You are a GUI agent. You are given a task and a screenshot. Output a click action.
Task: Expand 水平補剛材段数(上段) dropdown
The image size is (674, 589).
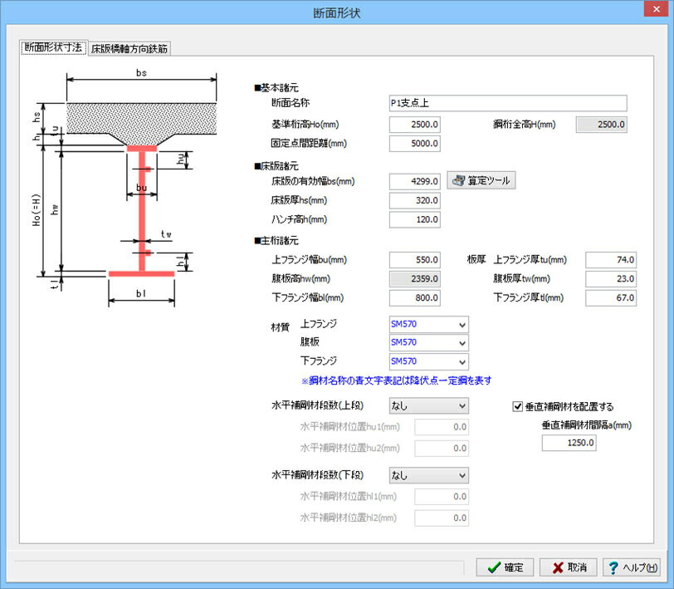point(428,405)
